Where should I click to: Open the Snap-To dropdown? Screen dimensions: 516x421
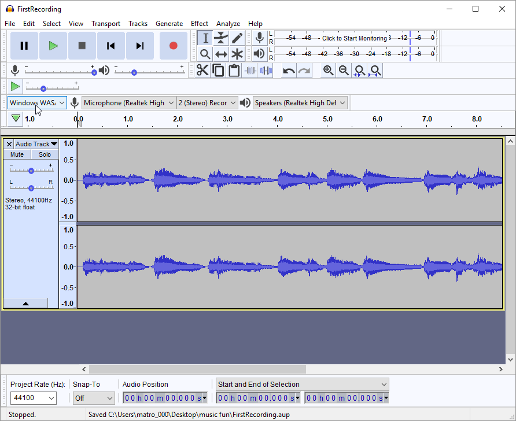pos(94,398)
